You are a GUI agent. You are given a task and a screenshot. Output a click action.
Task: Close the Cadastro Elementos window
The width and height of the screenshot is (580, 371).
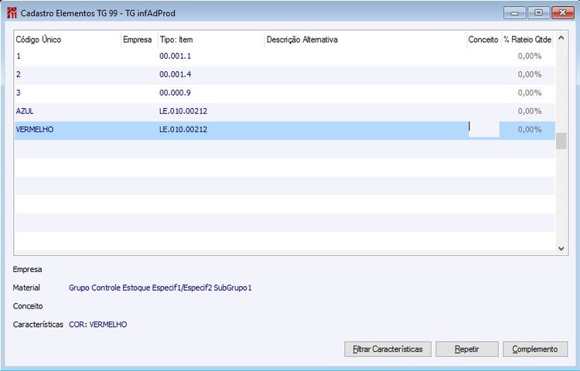coord(563,13)
